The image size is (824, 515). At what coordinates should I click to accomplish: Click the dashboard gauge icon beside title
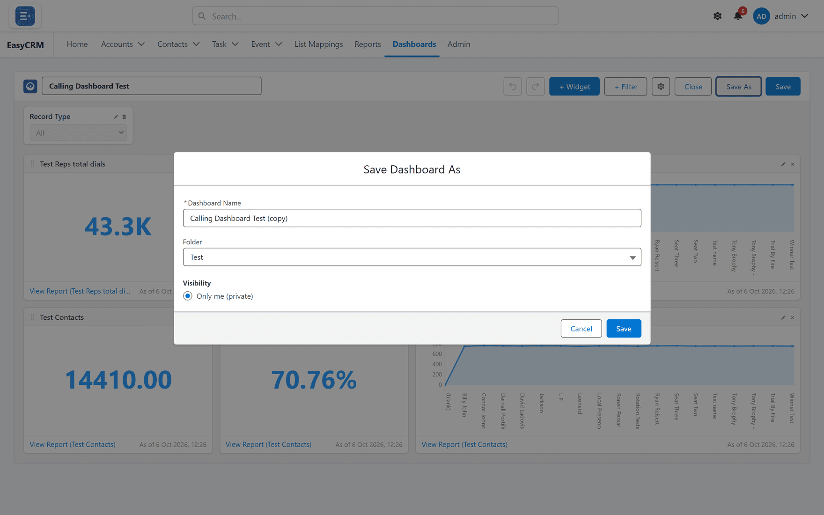[30, 86]
